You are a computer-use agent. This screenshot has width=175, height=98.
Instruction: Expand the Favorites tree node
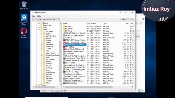(41, 49)
